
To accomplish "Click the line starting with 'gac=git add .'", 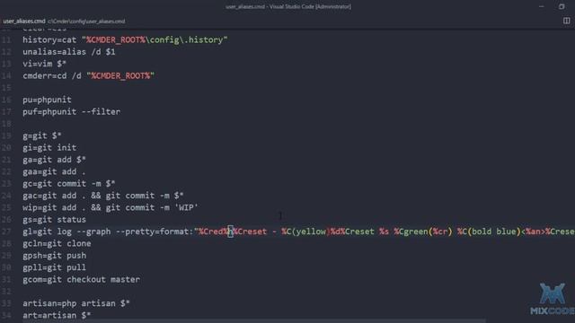I will pyautogui.click(x=103, y=196).
